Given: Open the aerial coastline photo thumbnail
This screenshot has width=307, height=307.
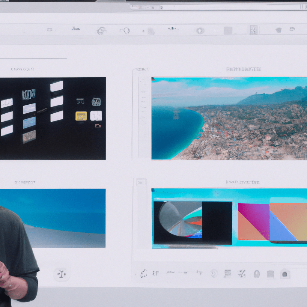Looking at the screenshot, I should [x=229, y=118].
